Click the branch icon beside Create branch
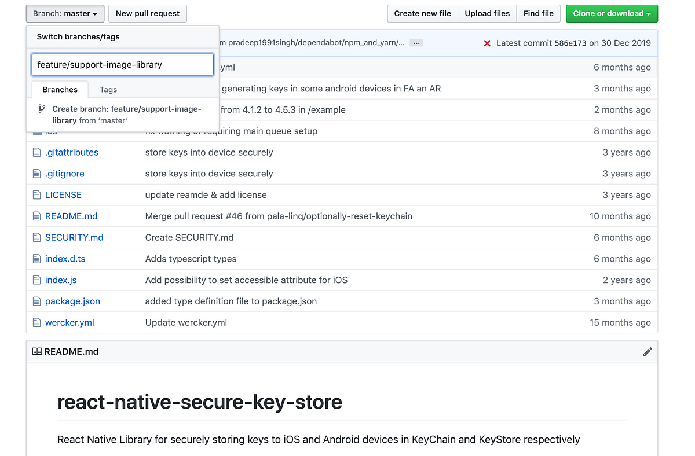 (42, 109)
